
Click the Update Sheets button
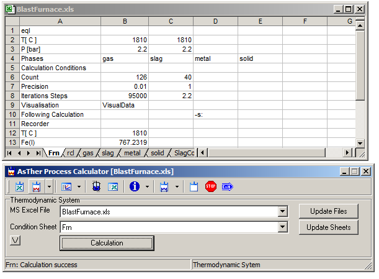(328, 227)
